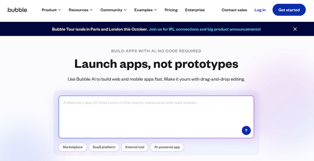This screenshot has height=161, width=314.
Task: Click 'Bubble Tour lands in Paris and London' text
Action: 100,29
